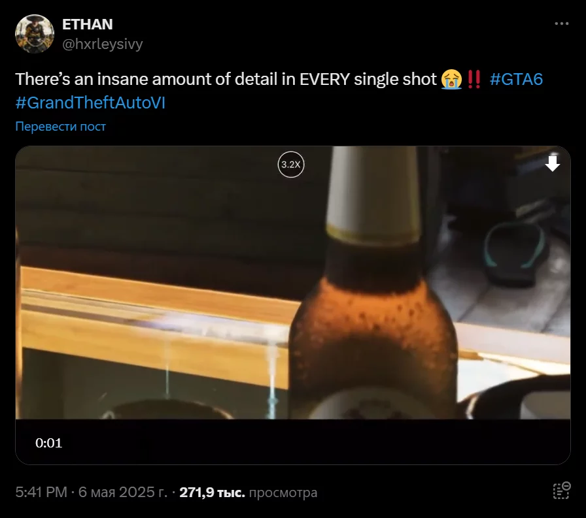The image size is (586, 518).
Task: Open the #GTA6 hashtag
Action: pos(516,79)
